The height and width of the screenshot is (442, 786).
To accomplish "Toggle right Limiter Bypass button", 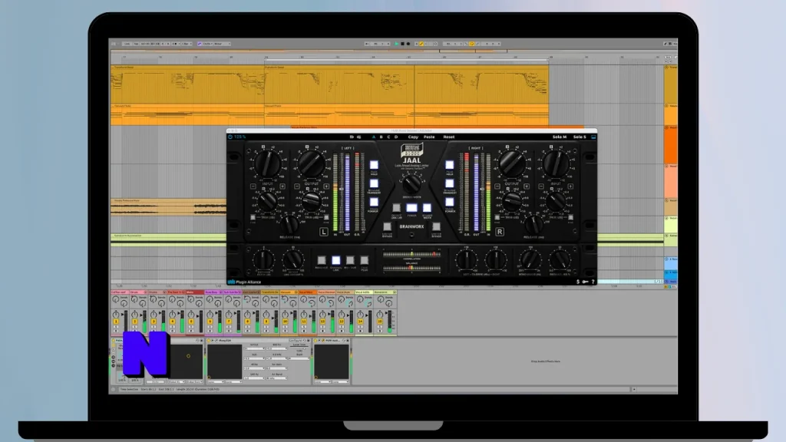I will 437,226.
